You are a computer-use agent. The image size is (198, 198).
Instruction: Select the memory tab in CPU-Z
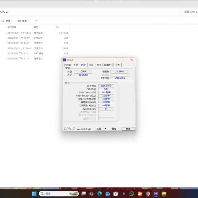tap(84, 65)
